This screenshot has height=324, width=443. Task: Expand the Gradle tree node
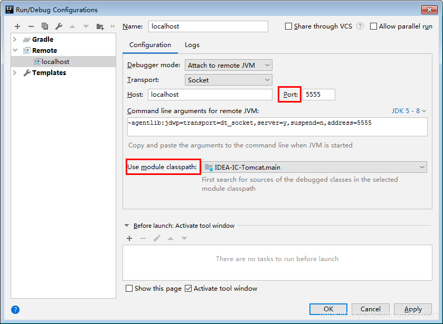coord(15,39)
